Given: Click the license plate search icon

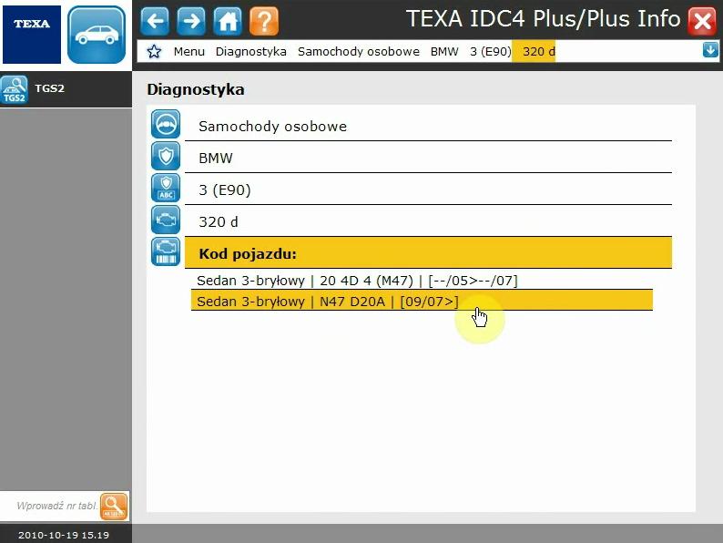Looking at the screenshot, I should pyautogui.click(x=114, y=506).
